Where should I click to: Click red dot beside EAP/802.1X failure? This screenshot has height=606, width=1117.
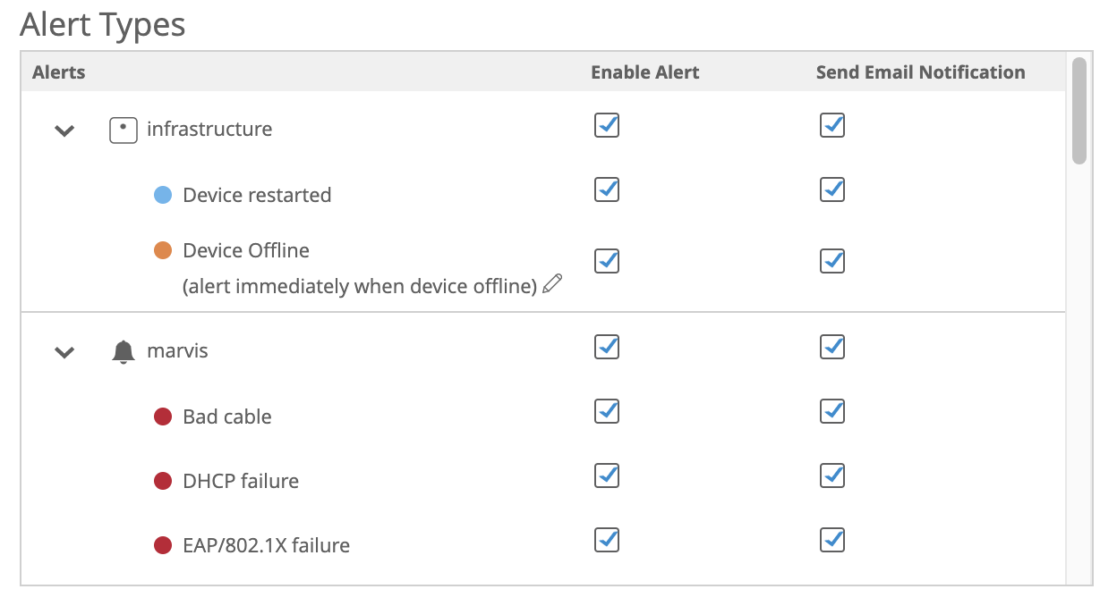tap(163, 545)
